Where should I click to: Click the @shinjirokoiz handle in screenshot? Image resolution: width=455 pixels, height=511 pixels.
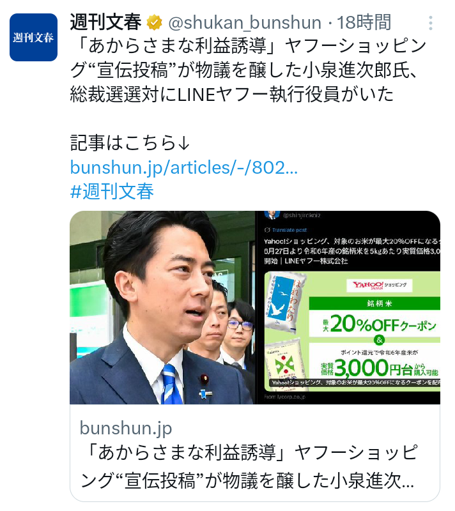point(302,215)
